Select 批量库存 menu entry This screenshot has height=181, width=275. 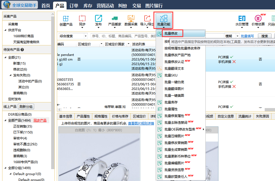pyautogui.click(x=171, y=102)
